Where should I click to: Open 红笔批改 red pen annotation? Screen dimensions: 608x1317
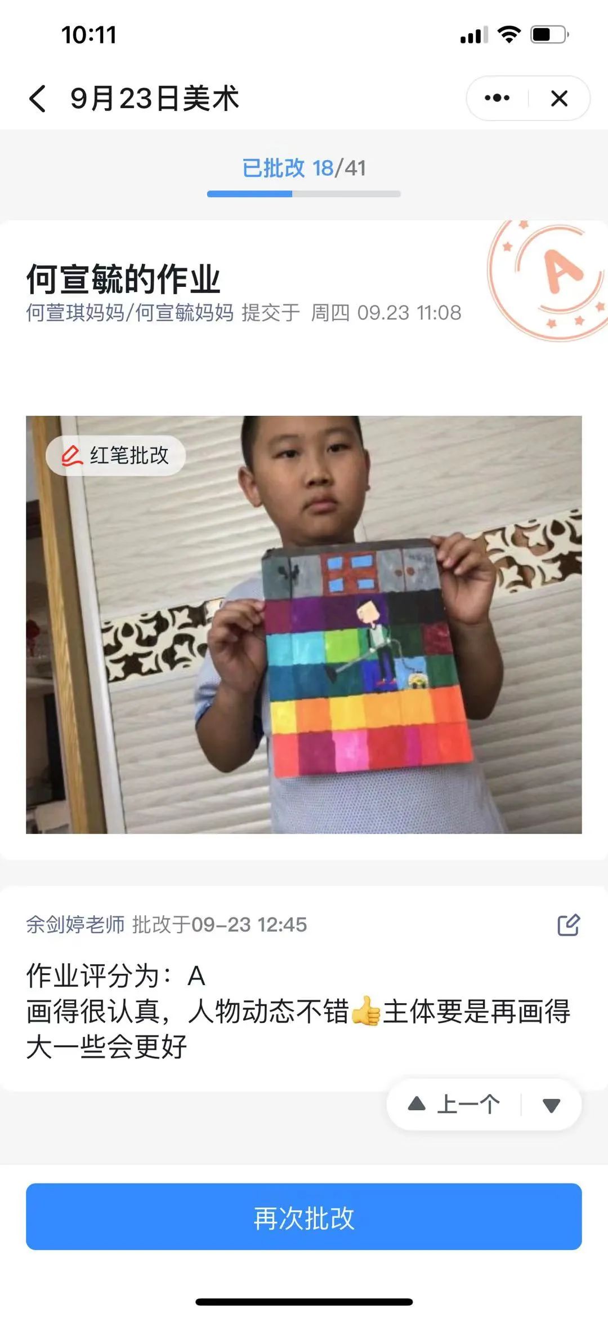(115, 455)
